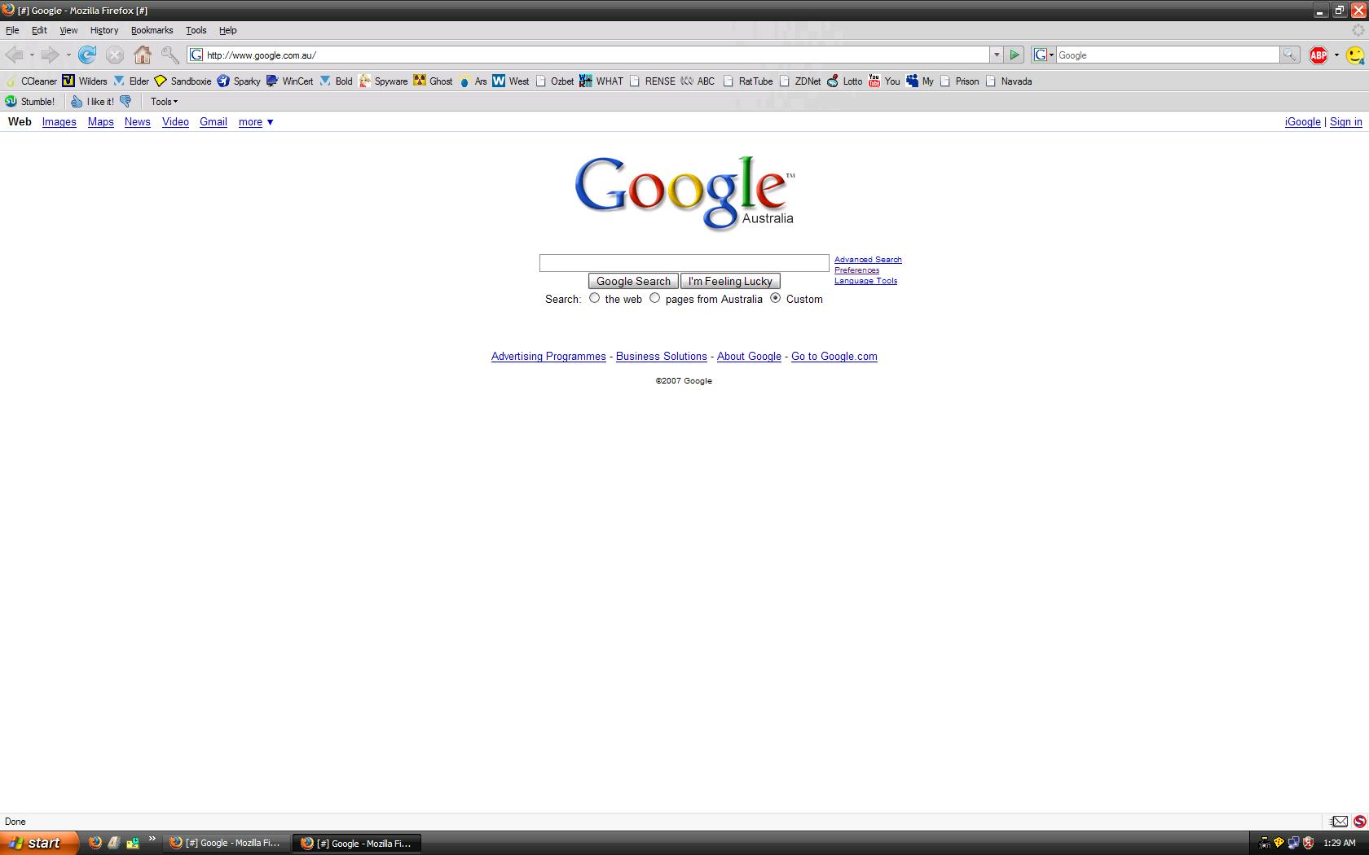The width and height of the screenshot is (1369, 855).
Task: Open the Wilders bookmark
Action: (x=85, y=81)
